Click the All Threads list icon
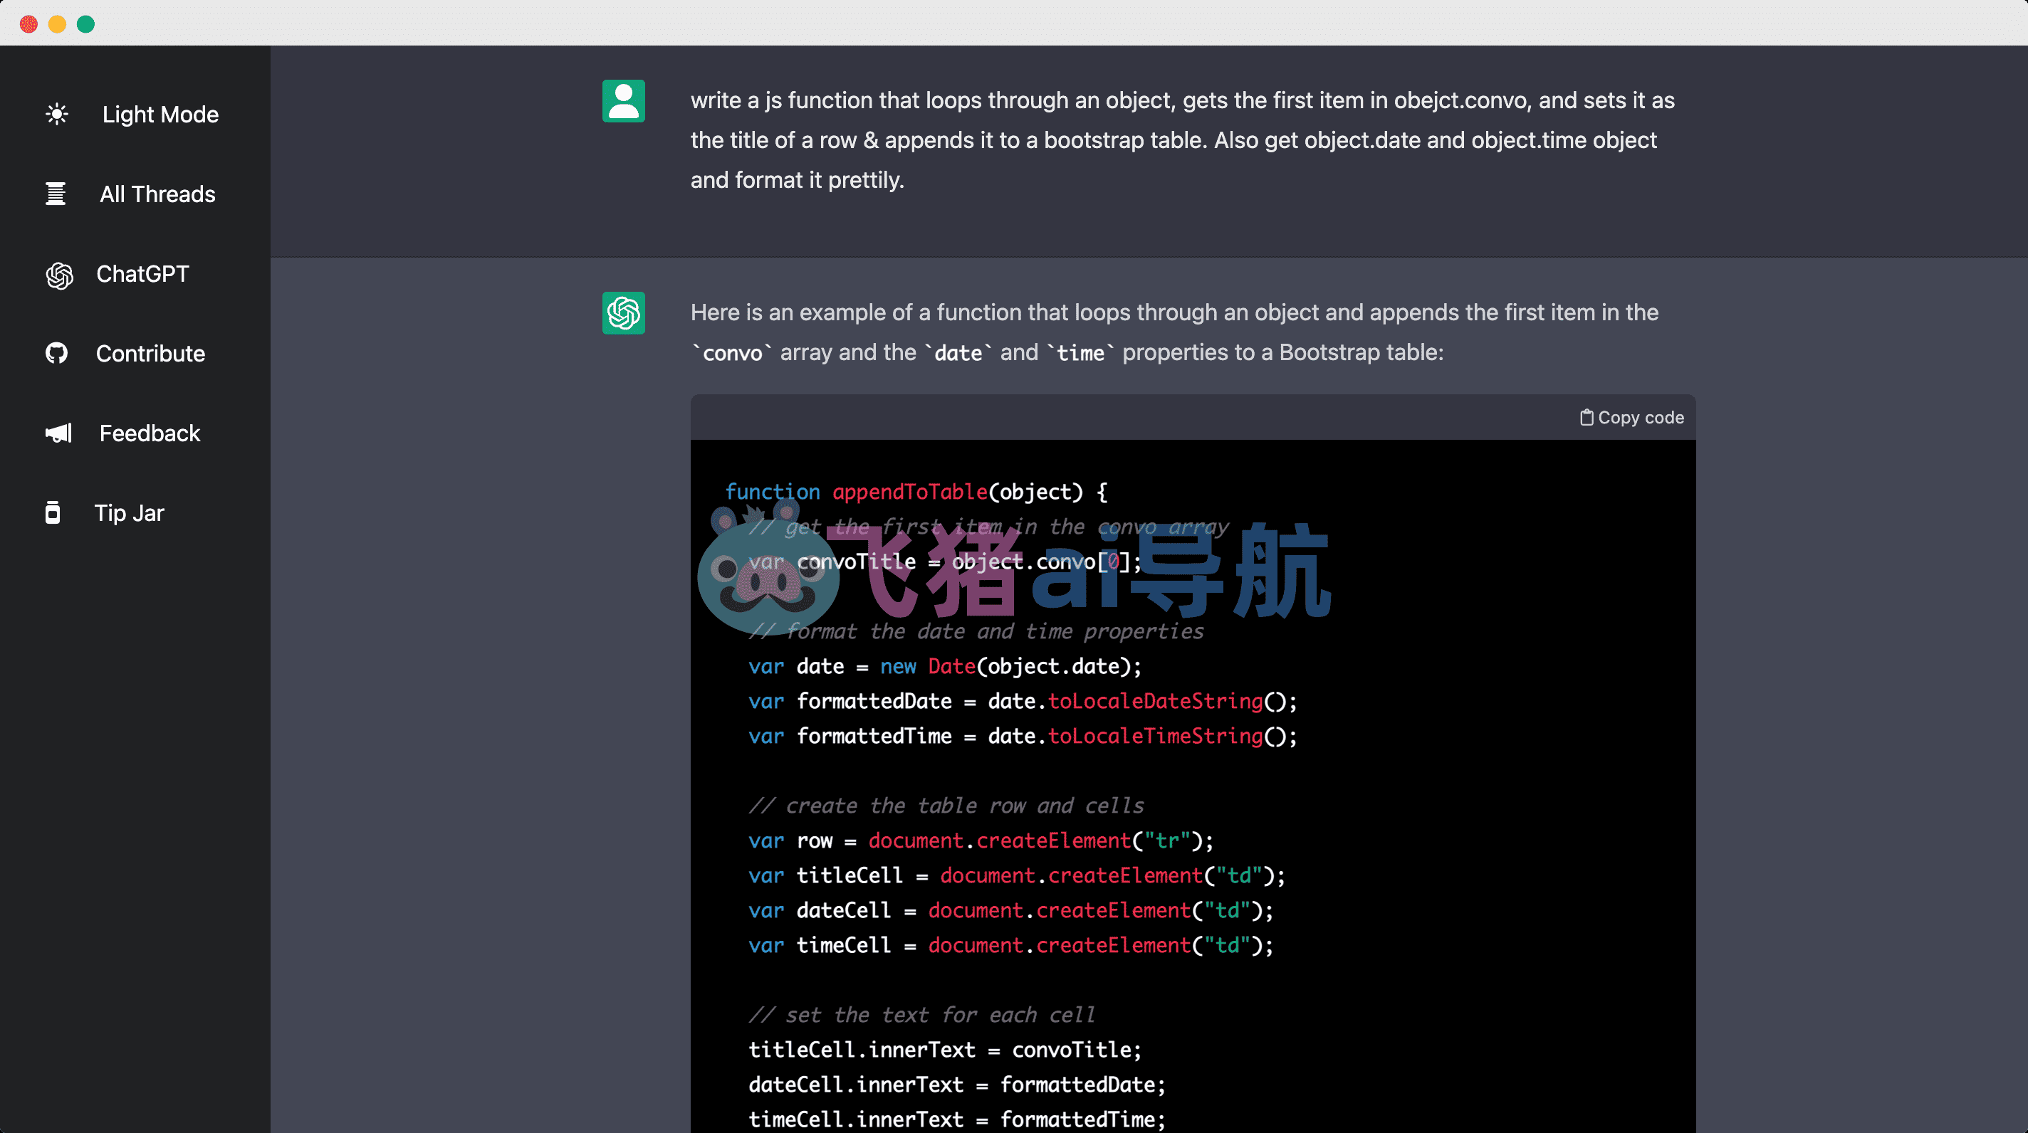The width and height of the screenshot is (2028, 1133). click(55, 194)
